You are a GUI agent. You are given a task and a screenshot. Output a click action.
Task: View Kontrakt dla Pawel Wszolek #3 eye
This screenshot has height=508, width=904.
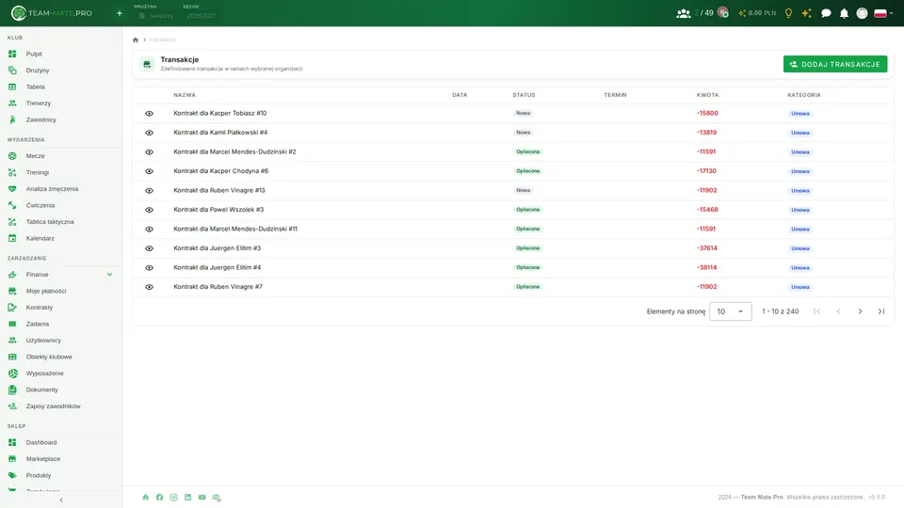[150, 210]
